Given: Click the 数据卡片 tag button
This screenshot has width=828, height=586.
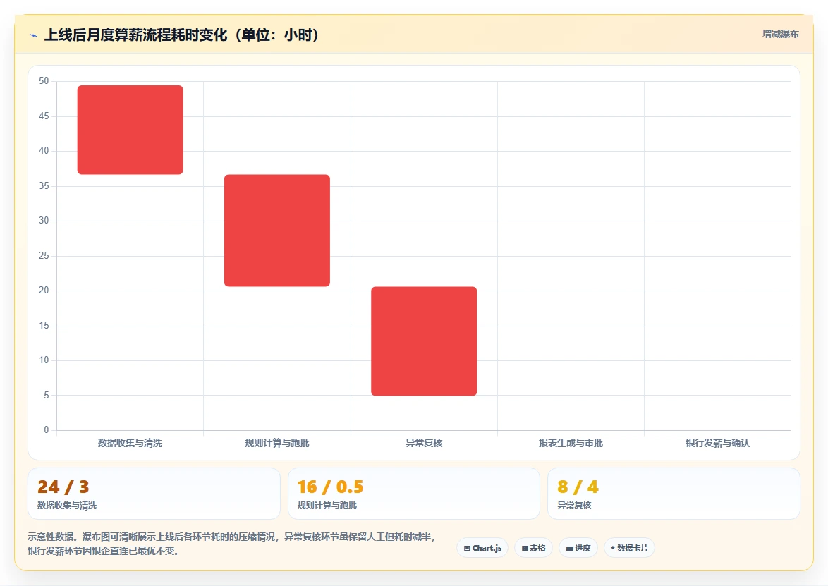Looking at the screenshot, I should tap(629, 548).
